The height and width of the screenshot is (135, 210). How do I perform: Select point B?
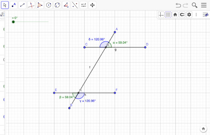(69, 108)
